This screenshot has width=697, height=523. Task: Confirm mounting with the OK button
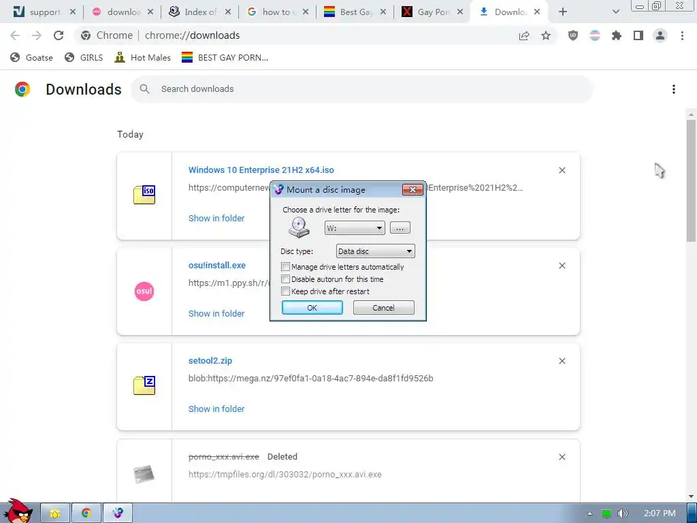(x=312, y=308)
